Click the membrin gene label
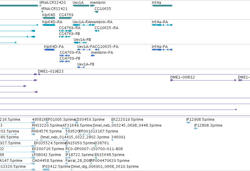Image resolution: width=250 pixels, height=171 pixels. coord(98,3)
